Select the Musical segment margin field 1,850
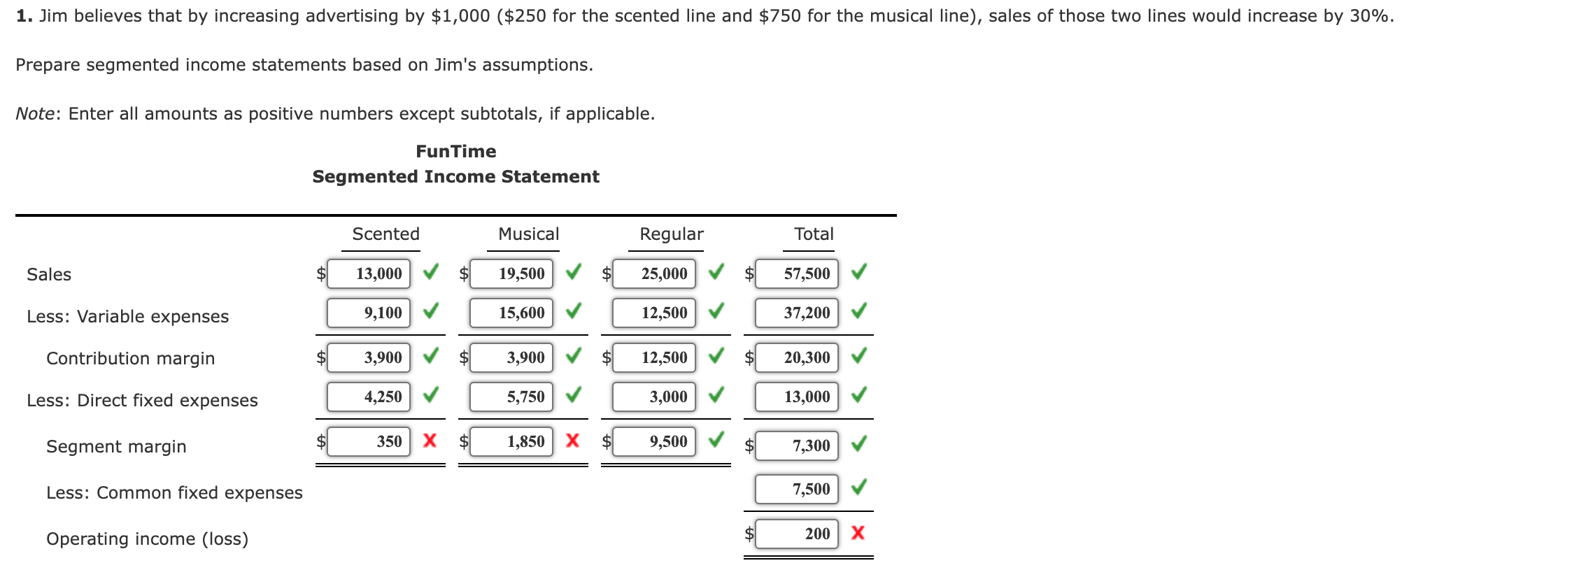 coord(511,441)
